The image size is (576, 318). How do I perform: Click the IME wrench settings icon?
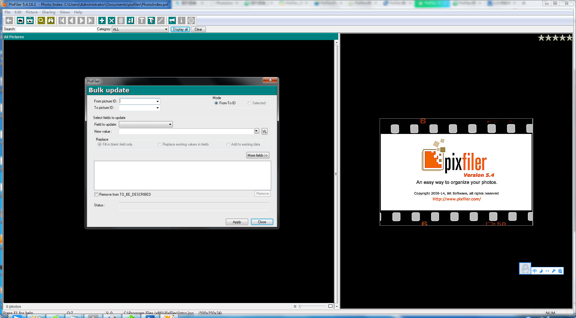coord(554,271)
